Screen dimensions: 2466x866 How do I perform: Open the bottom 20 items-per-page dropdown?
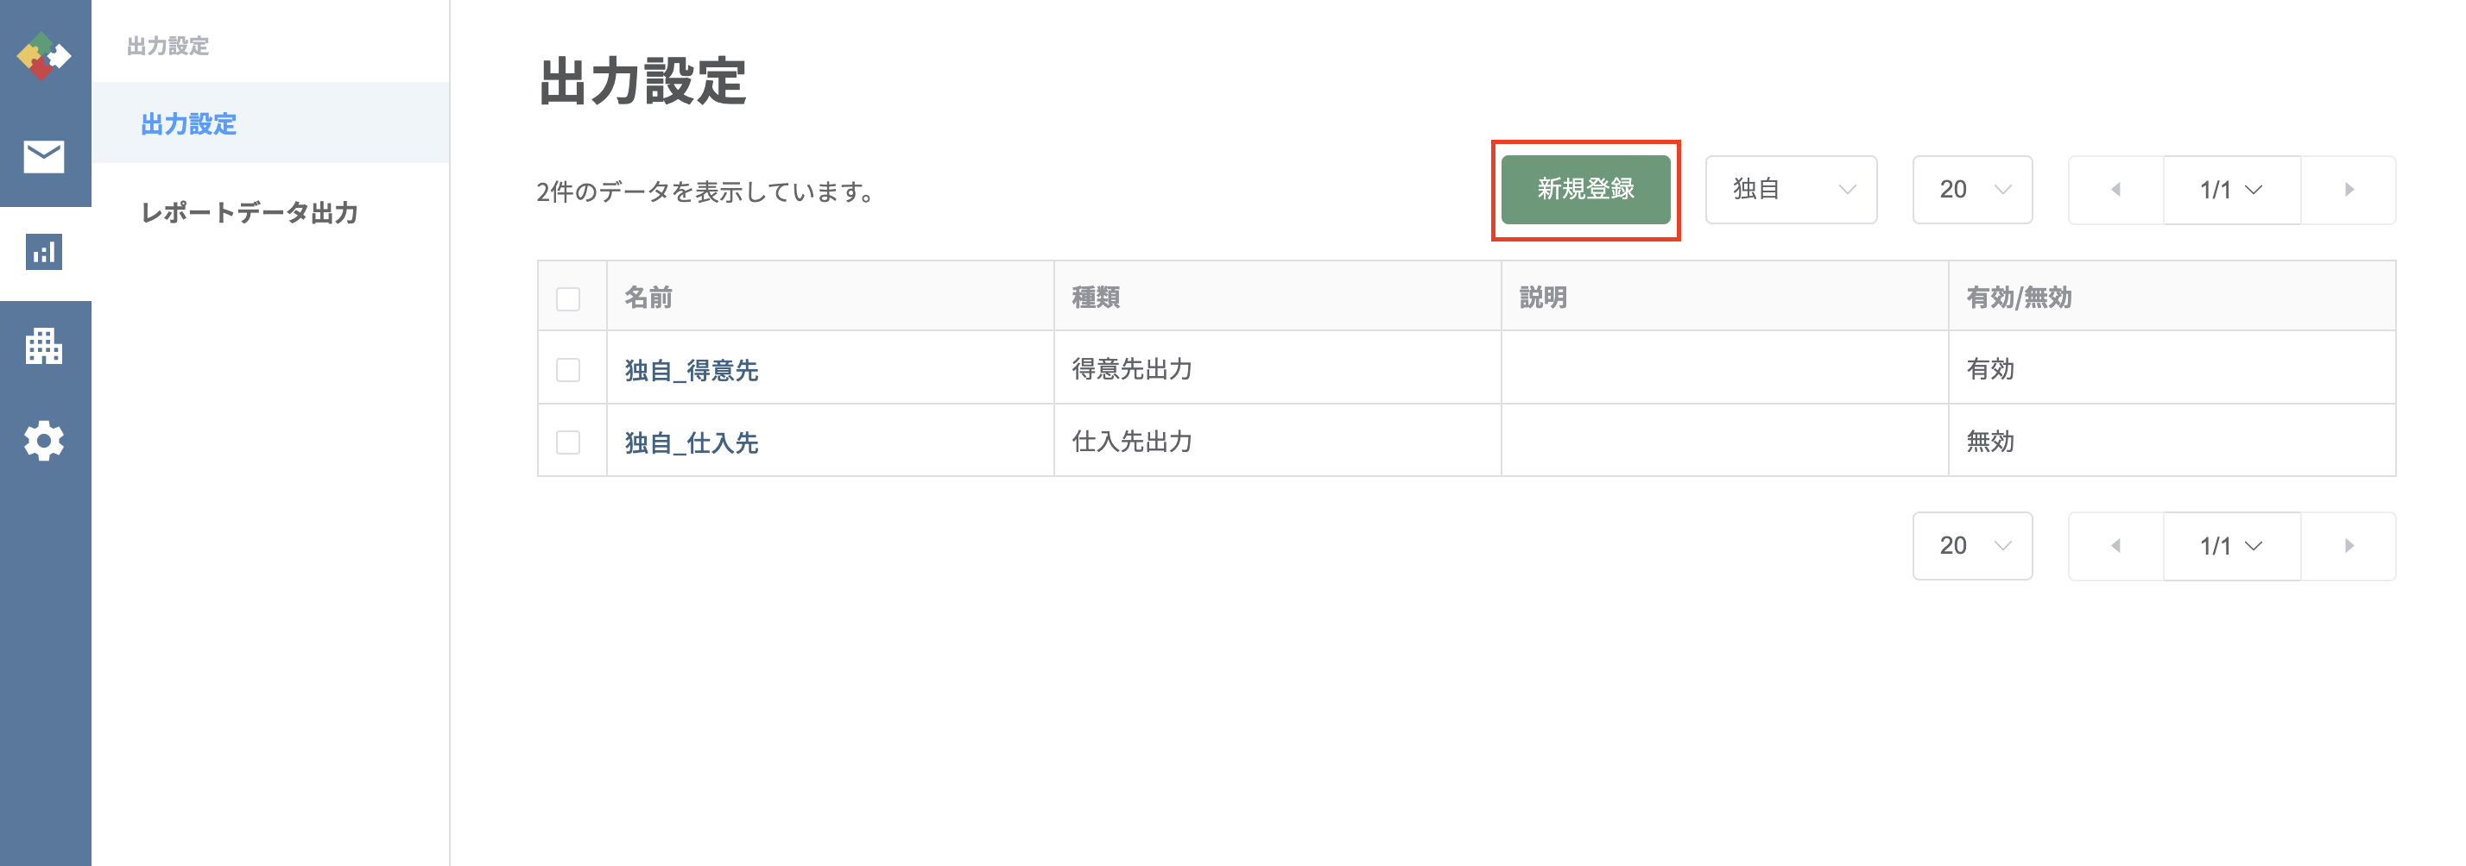pyautogui.click(x=1972, y=546)
